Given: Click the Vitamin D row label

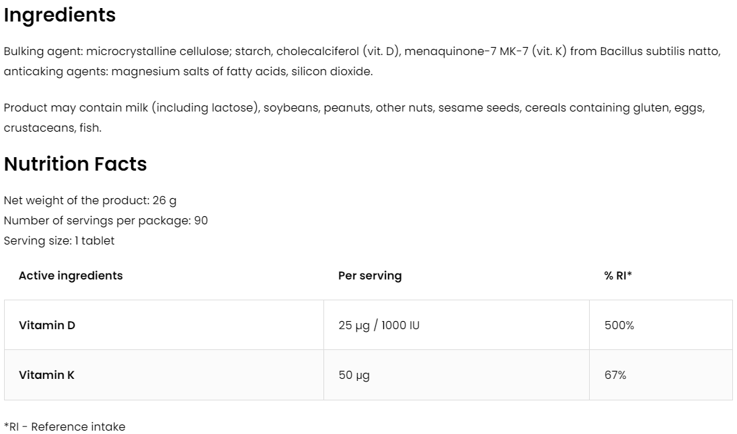Looking at the screenshot, I should 47,325.
